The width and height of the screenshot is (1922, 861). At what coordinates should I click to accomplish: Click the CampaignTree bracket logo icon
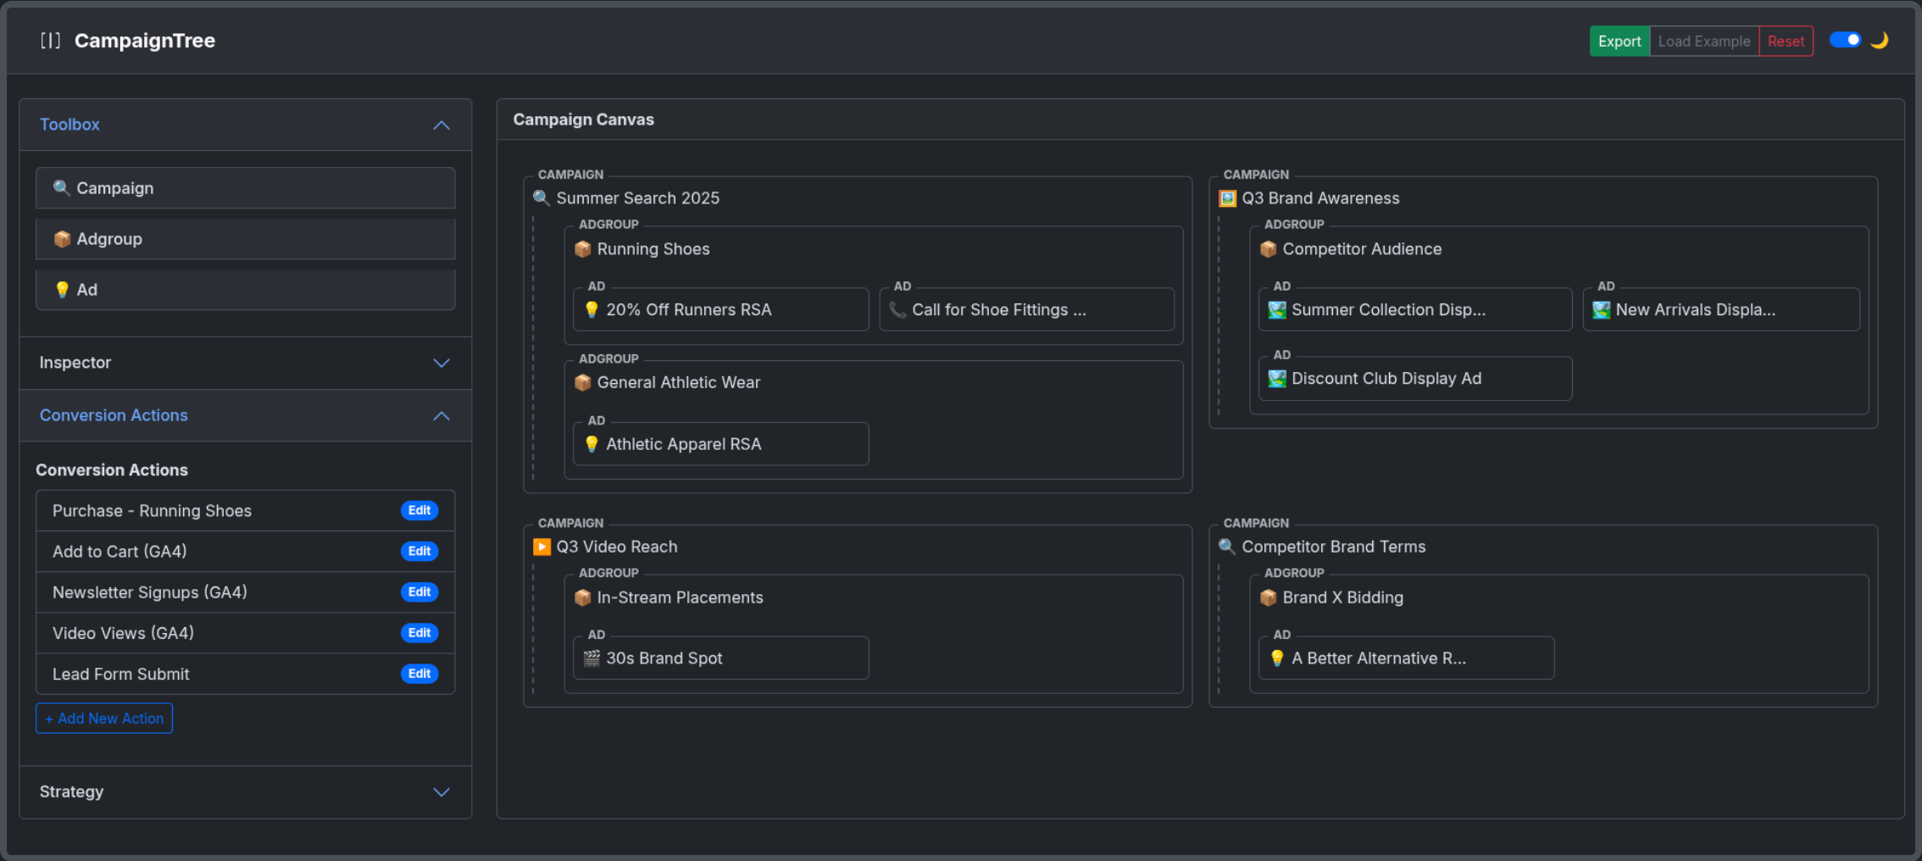point(50,41)
